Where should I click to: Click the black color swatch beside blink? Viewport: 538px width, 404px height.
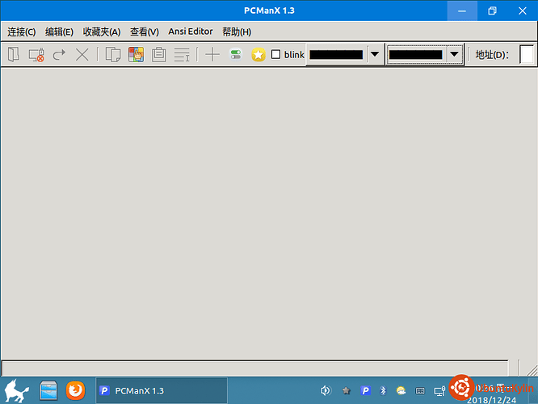point(336,55)
